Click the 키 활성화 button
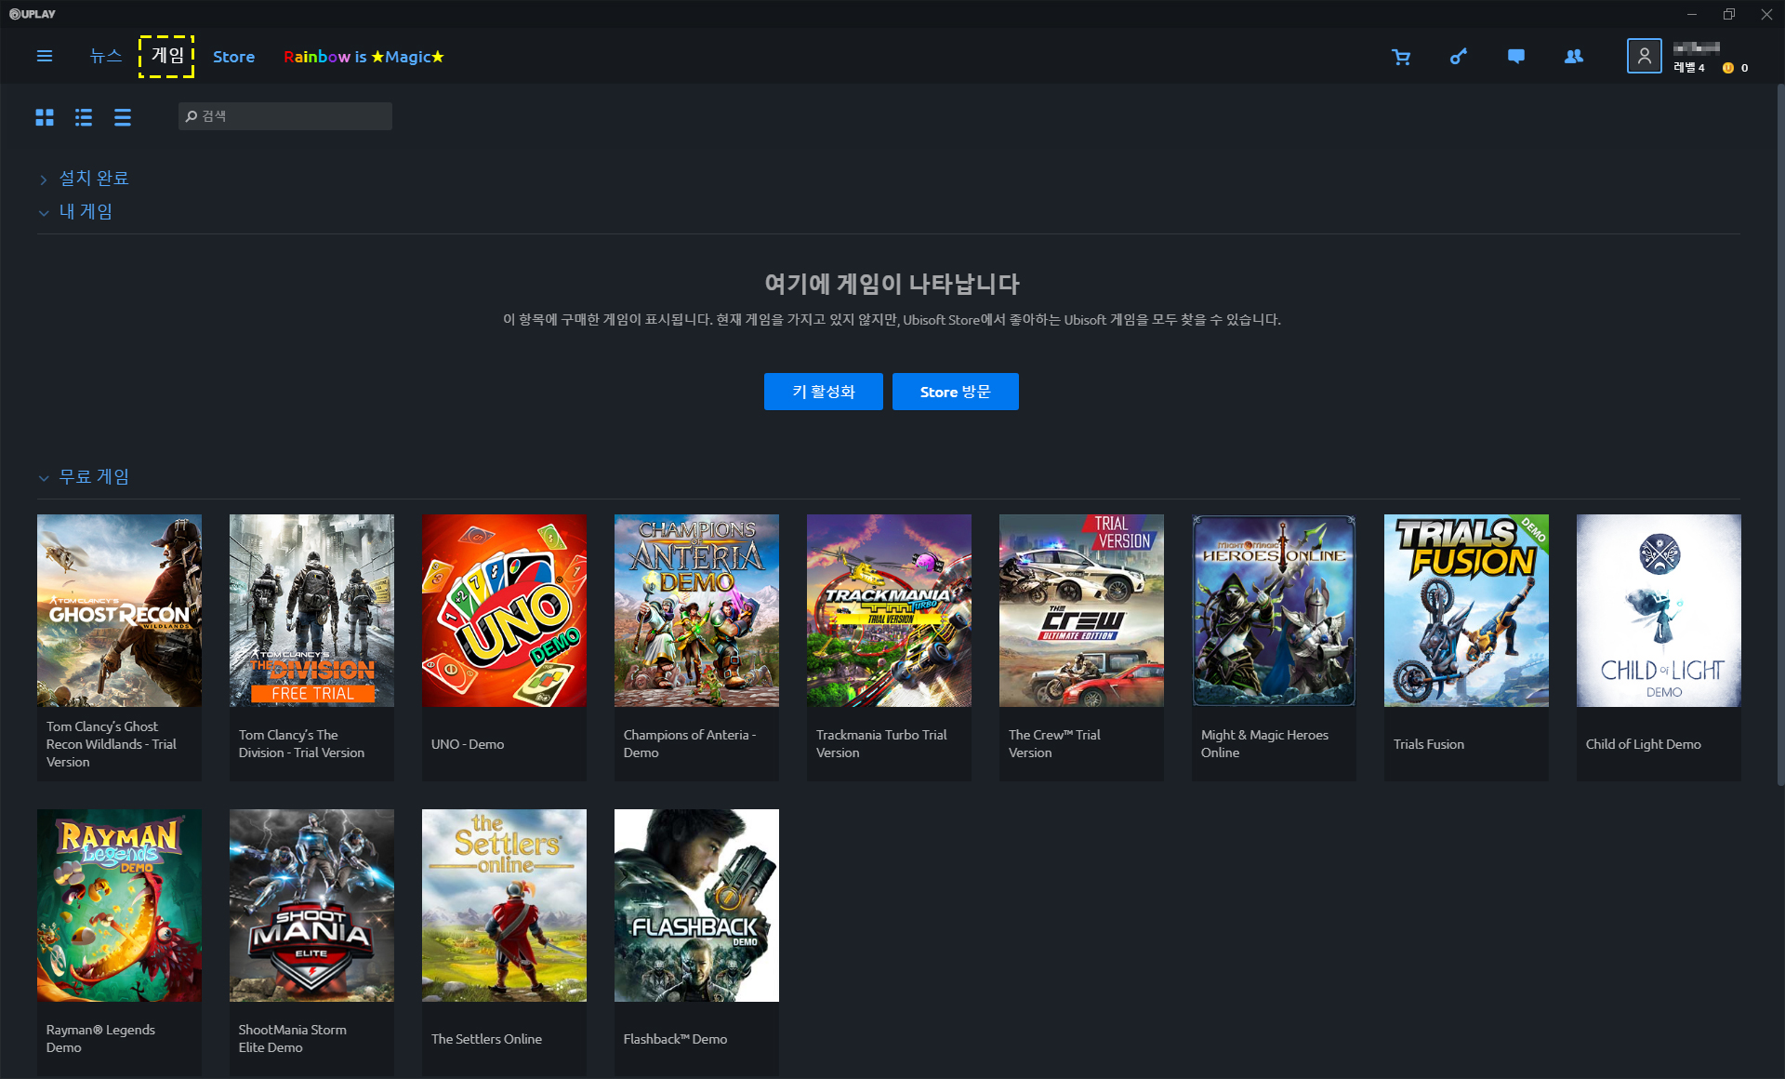The height and width of the screenshot is (1079, 1785). point(823,392)
